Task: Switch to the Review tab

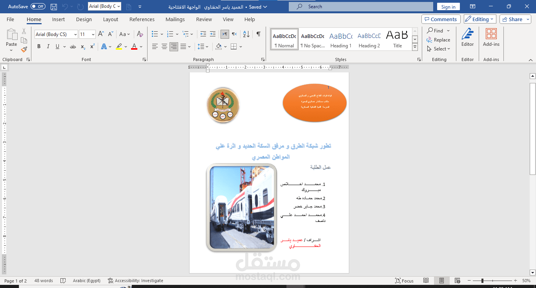Action: point(204,19)
